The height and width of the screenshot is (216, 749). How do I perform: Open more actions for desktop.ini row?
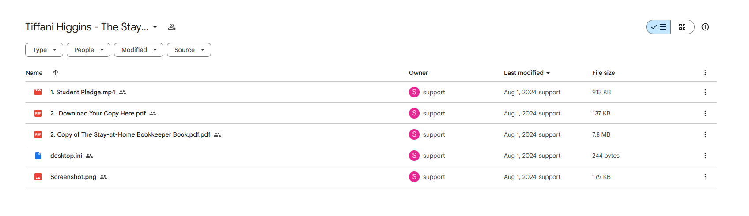coord(705,156)
